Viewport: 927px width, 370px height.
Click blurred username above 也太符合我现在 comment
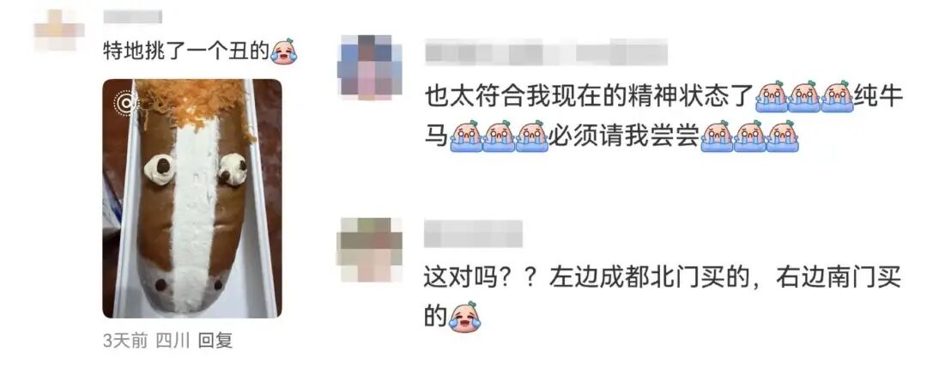(x=546, y=52)
